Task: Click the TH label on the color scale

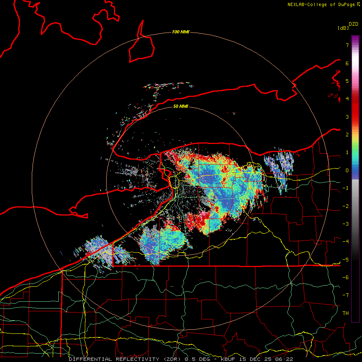Action: coord(346,313)
